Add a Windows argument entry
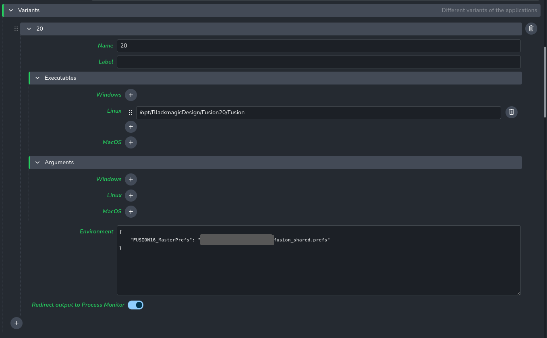The width and height of the screenshot is (547, 338). (x=131, y=179)
